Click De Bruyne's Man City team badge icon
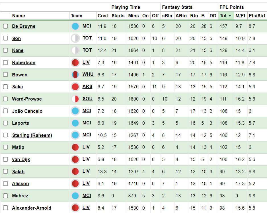The height and width of the screenshot is (213, 267). pos(75,26)
